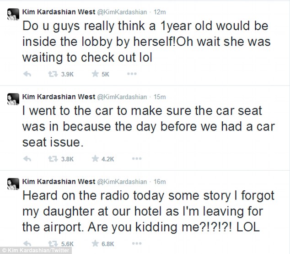Open more options on radio story tweet

132,245
